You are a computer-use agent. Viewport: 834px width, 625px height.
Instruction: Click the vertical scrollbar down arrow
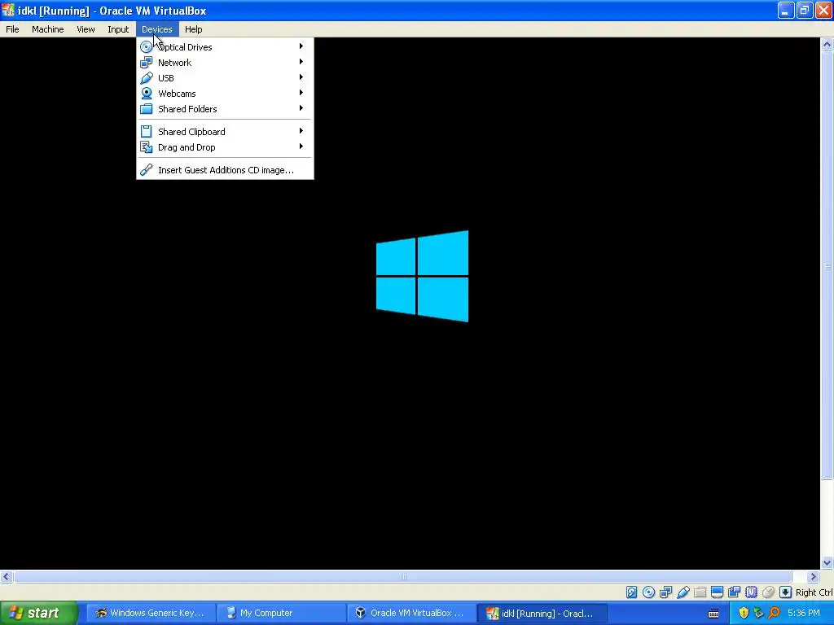[827, 563]
